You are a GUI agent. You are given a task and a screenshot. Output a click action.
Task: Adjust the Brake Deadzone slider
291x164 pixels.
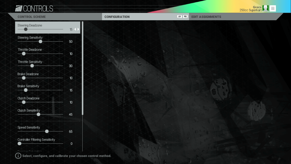[23, 78]
